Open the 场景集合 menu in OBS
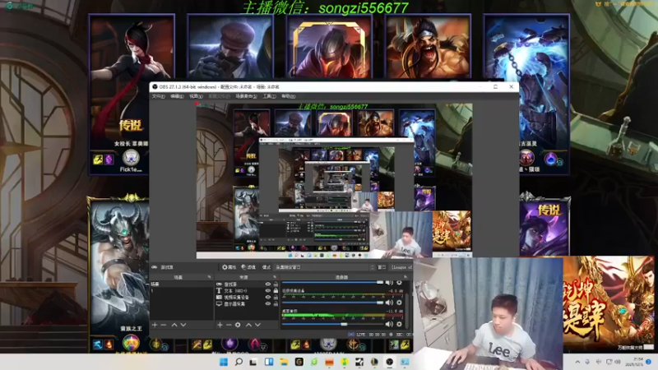The width and height of the screenshot is (658, 370). point(246,96)
